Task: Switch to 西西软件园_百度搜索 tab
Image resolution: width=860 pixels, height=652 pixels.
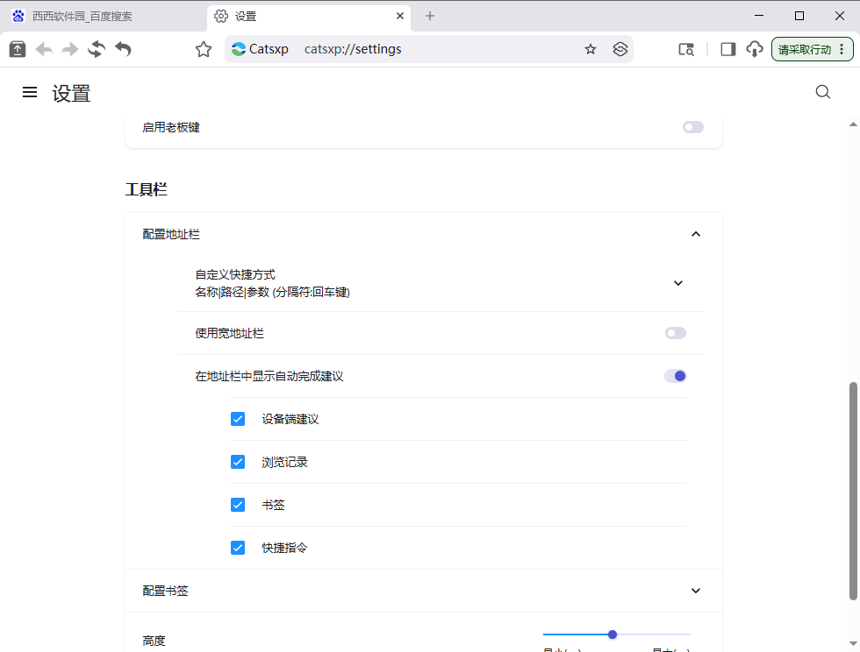Action: pyautogui.click(x=105, y=16)
